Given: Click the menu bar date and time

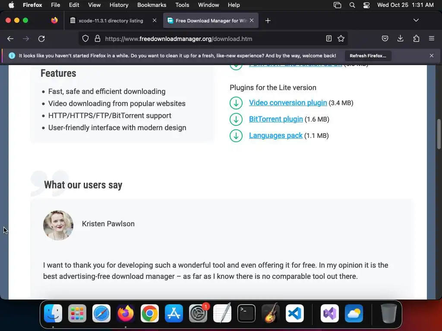Looking at the screenshot, I should point(405,5).
